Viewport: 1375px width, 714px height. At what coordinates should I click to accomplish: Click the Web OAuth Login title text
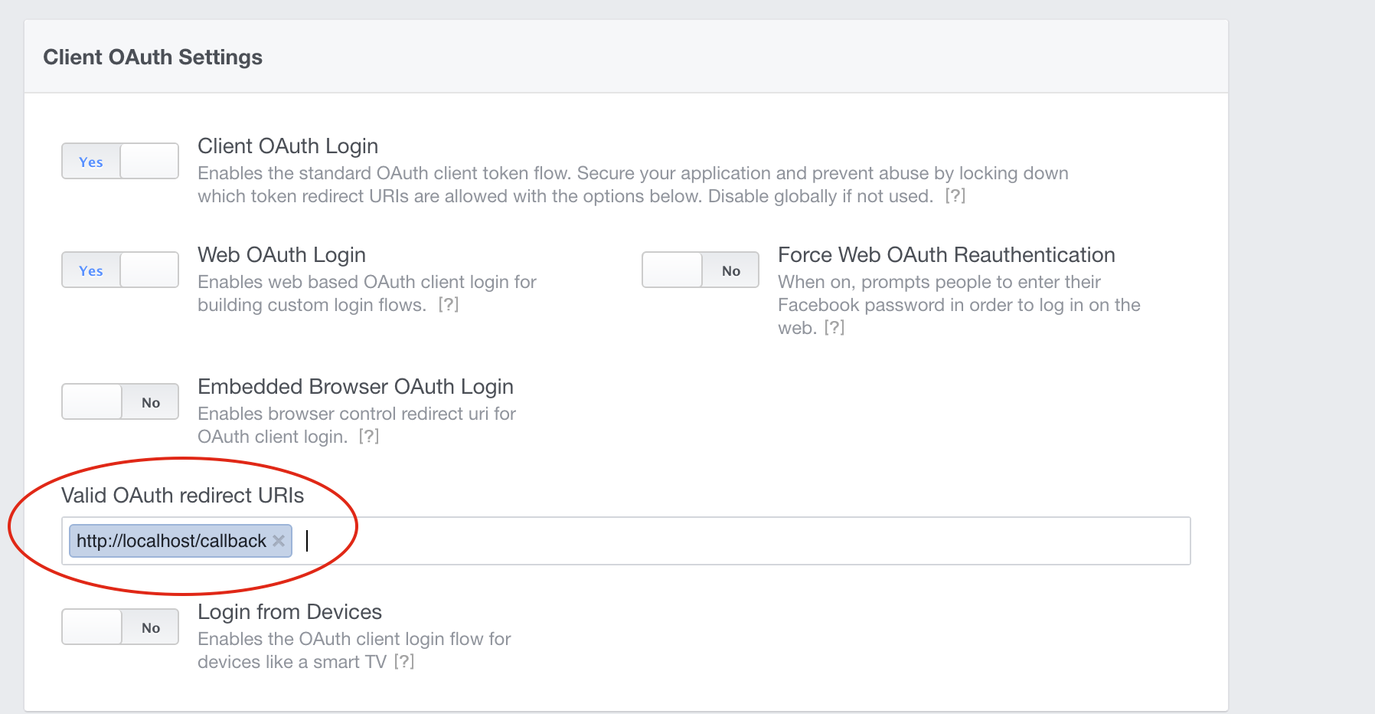coord(282,255)
